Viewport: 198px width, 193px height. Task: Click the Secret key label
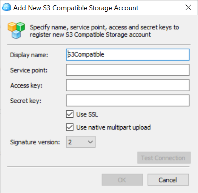26,101
